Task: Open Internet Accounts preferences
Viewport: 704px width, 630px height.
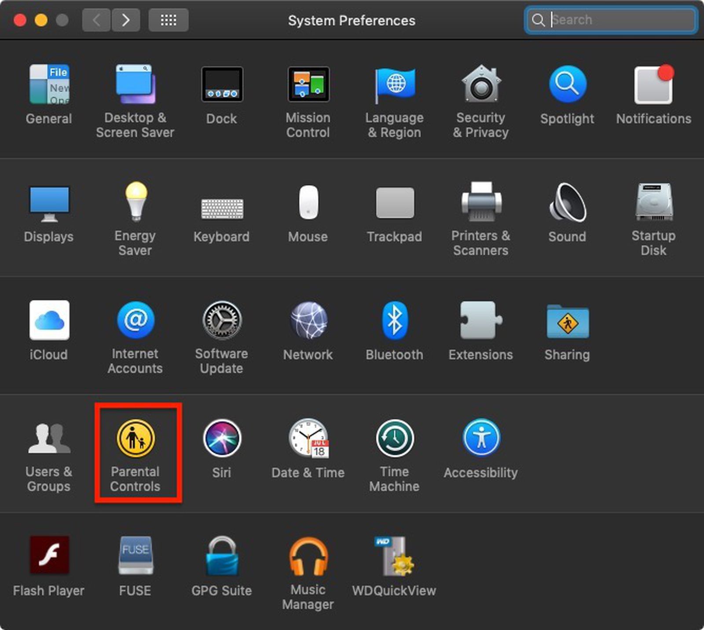Action: coord(135,321)
